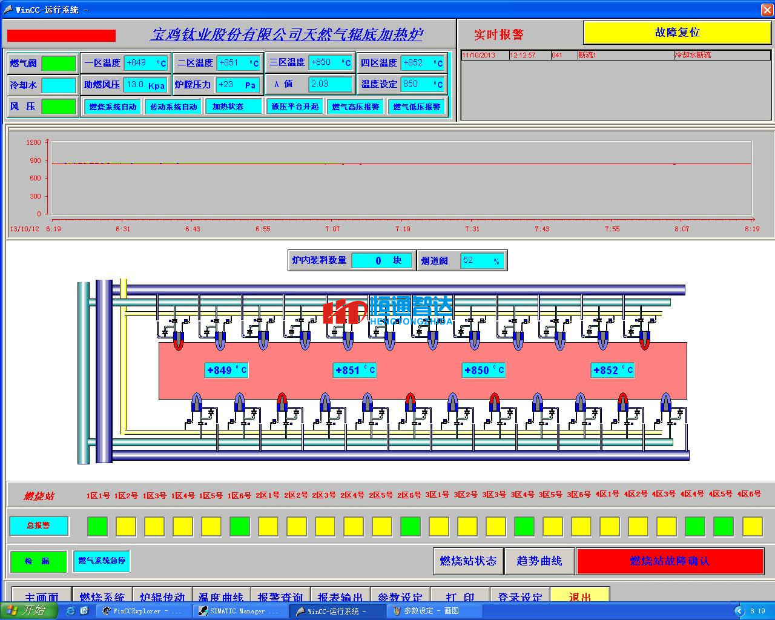Image resolution: width=775 pixels, height=620 pixels.
Task: Click the last red burner from the left, bottom row
Action: 623,402
